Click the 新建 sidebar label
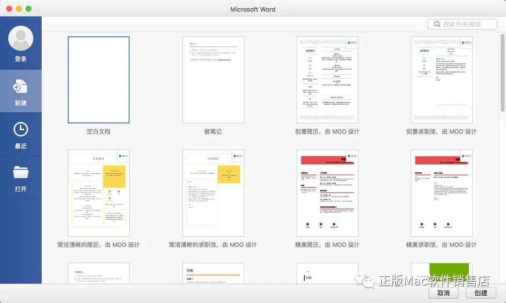 21,103
